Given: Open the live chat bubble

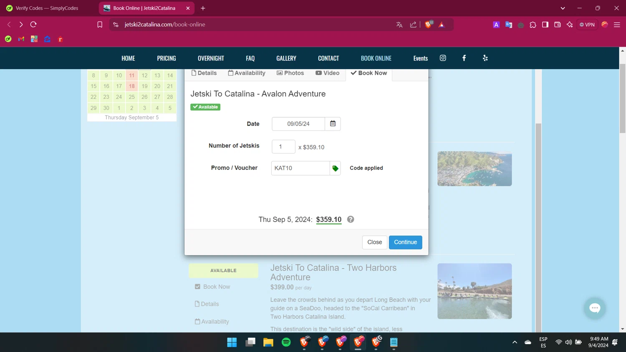Looking at the screenshot, I should [595, 308].
